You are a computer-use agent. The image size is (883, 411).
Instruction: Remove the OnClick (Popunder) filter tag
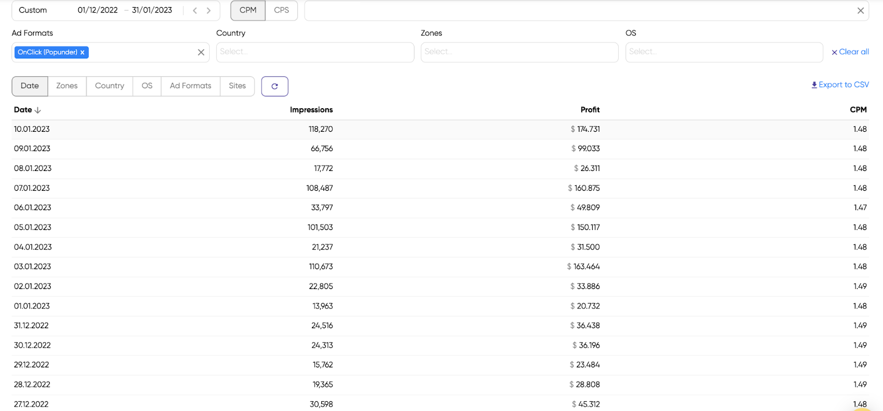point(82,52)
